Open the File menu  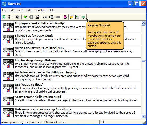4,10
